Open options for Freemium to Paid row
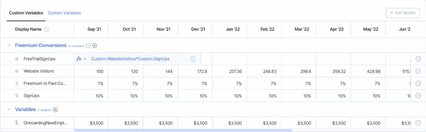The width and height of the screenshot is (426, 132). [418, 83]
